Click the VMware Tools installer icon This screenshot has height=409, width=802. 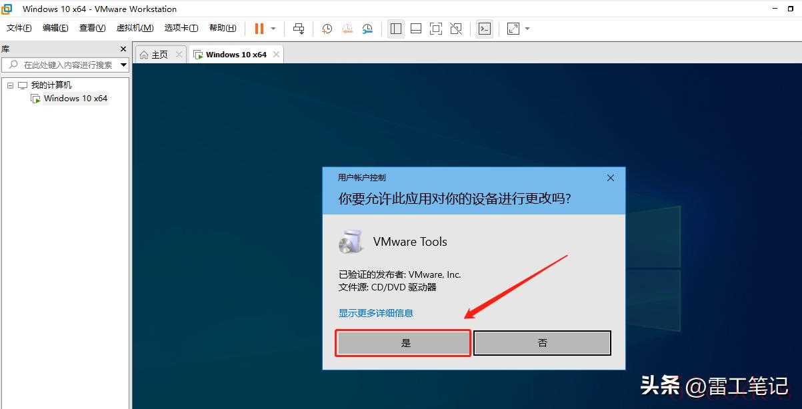[351, 242]
